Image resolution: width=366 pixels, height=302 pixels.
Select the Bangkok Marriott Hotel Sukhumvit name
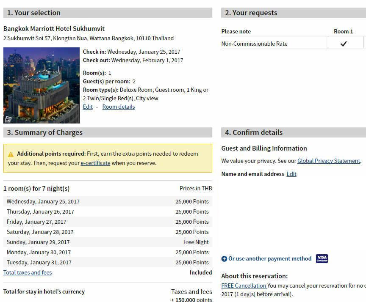(54, 28)
